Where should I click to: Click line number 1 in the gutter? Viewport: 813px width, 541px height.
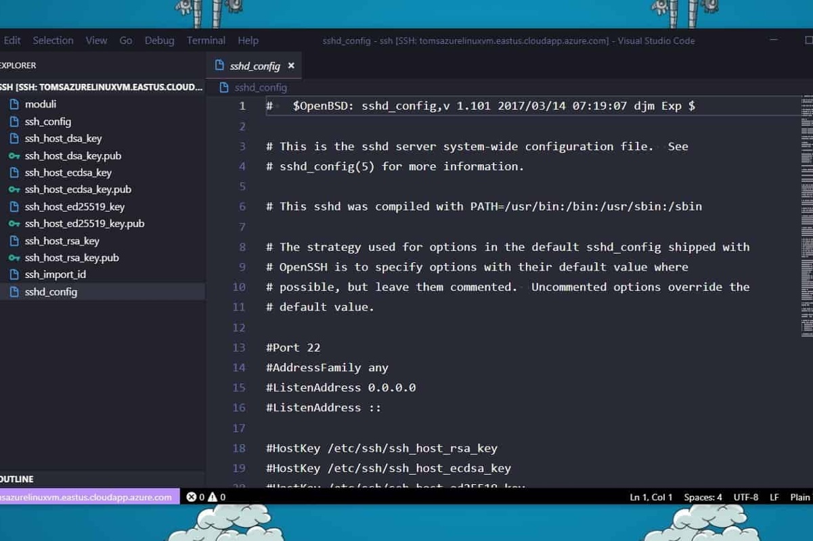pyautogui.click(x=242, y=105)
